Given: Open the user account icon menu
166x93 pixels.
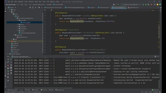Looking at the screenshot, I should tap(114, 5).
